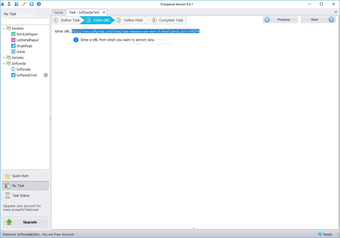Image resolution: width=340 pixels, height=238 pixels.
Task: Close the SoftpediaTest tab
Action: [104, 12]
